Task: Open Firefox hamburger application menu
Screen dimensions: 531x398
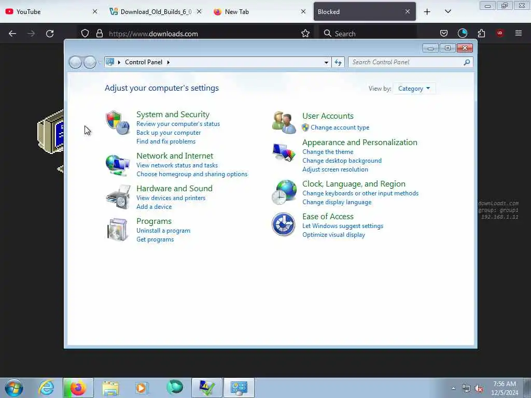Action: tap(519, 33)
